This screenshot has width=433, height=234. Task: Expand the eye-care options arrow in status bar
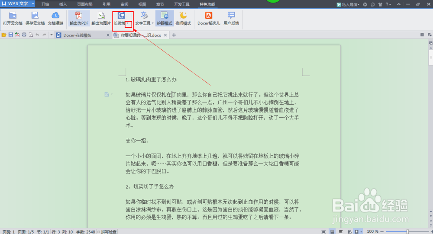361,231
